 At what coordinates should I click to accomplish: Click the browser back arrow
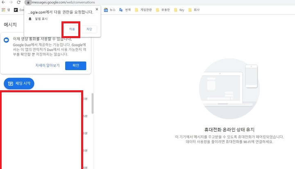coord(3,2)
